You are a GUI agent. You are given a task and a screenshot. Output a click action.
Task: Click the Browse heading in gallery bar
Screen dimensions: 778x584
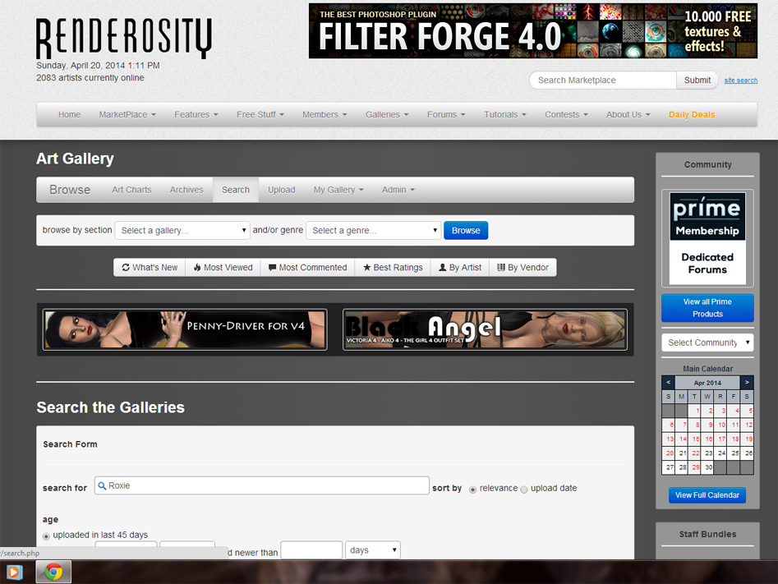click(x=70, y=190)
